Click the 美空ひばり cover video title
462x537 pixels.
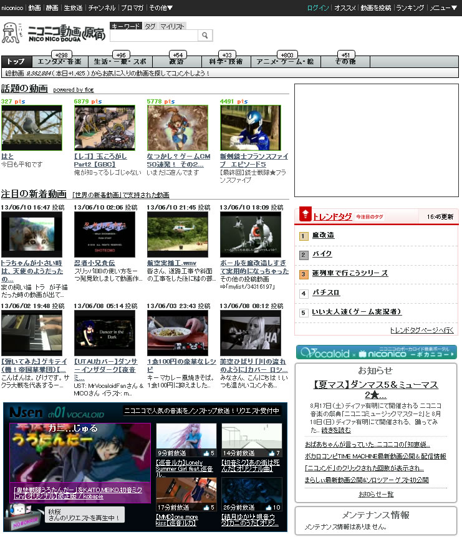[x=254, y=365]
